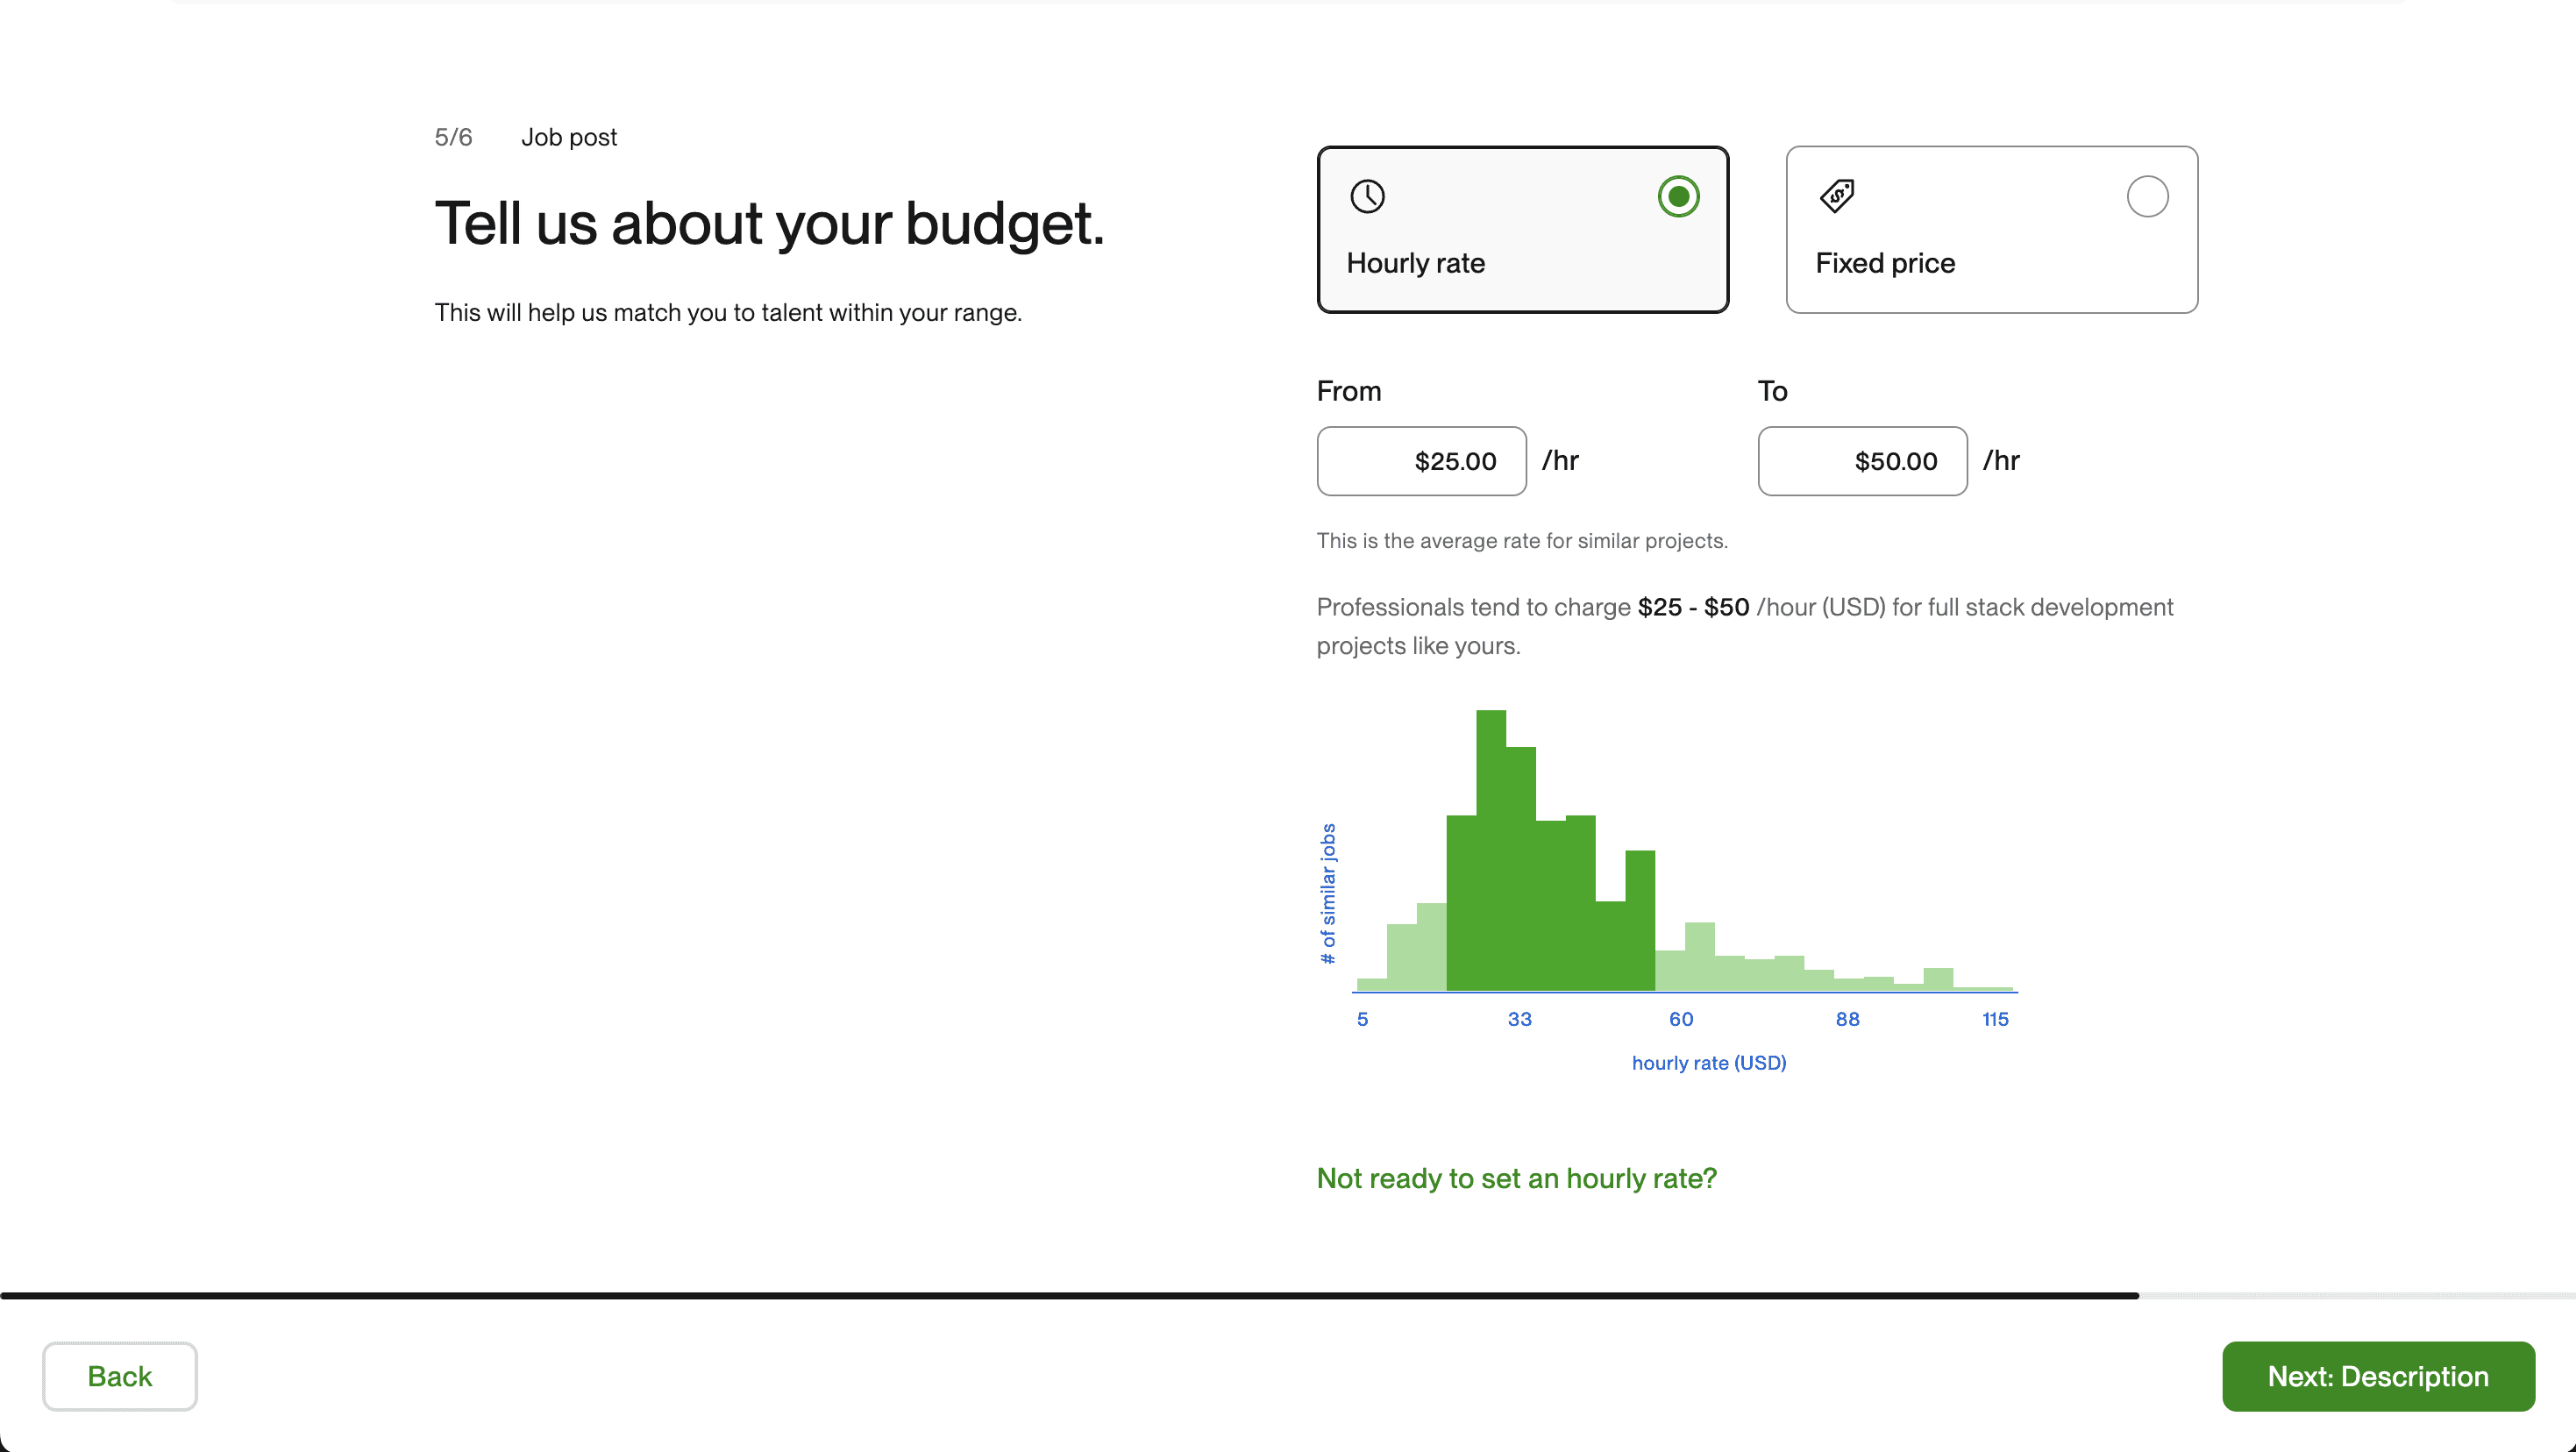2576x1452 pixels.
Task: Click the '5' tick on the histogram axis
Action: click(x=1362, y=1019)
